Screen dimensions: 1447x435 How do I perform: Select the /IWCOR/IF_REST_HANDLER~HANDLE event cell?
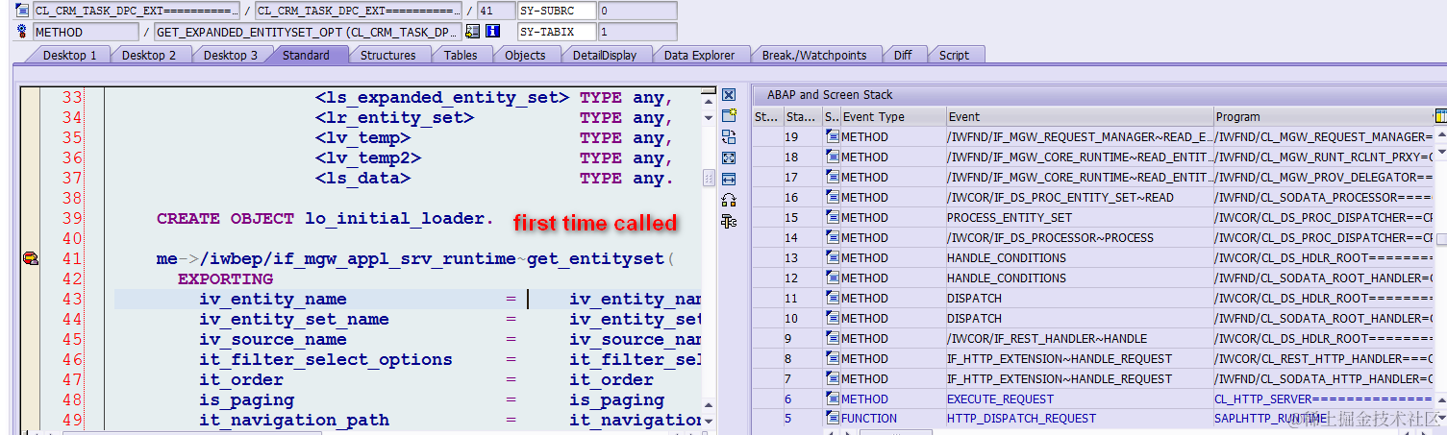pos(1080,338)
